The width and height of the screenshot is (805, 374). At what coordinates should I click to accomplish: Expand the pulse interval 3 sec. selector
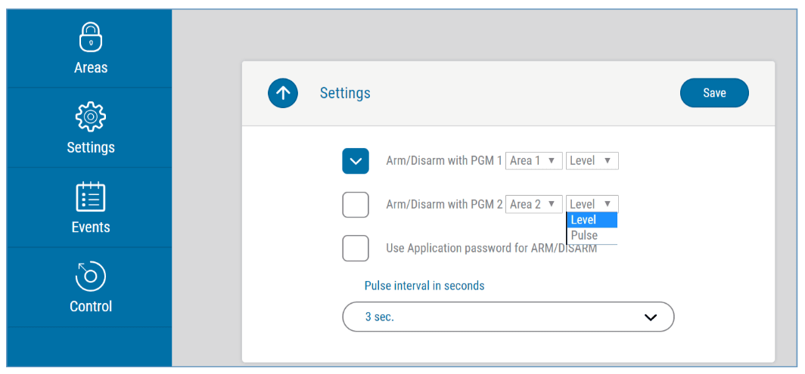click(x=508, y=317)
